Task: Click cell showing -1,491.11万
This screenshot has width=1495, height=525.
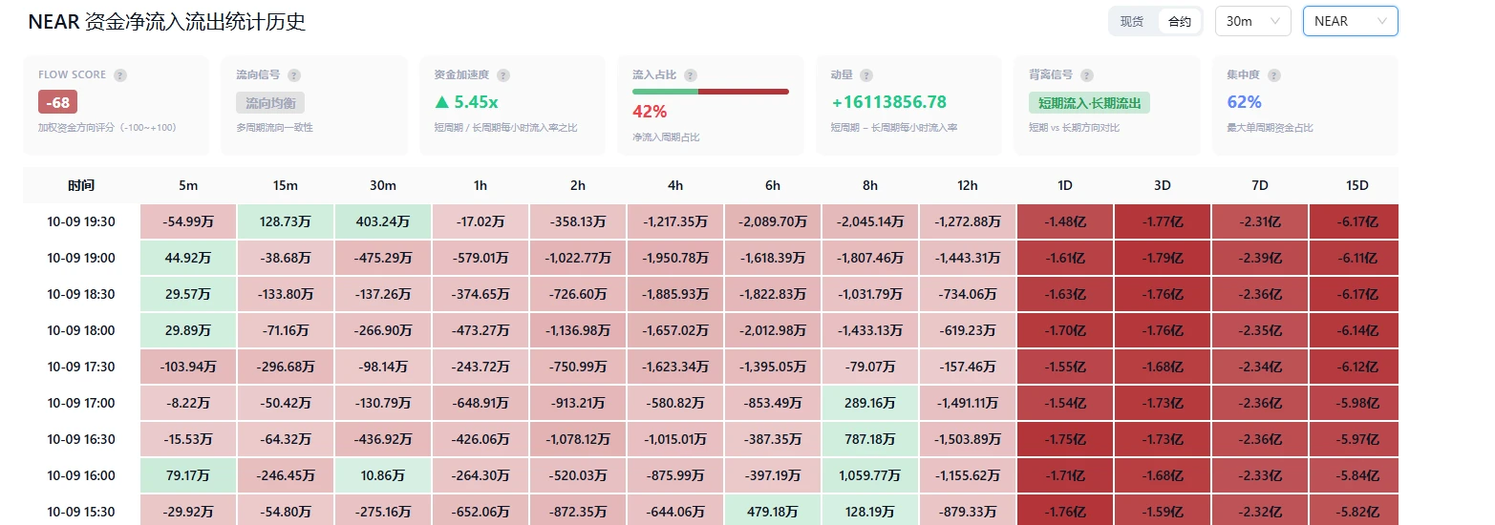Action: point(968,403)
